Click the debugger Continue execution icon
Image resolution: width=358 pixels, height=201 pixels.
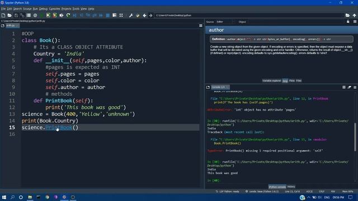[101, 15]
